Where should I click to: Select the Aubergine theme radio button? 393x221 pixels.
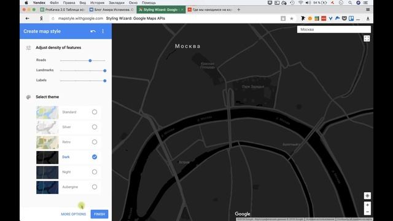click(95, 187)
